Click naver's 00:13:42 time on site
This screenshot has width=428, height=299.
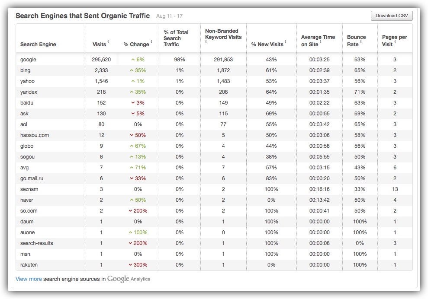pos(319,200)
